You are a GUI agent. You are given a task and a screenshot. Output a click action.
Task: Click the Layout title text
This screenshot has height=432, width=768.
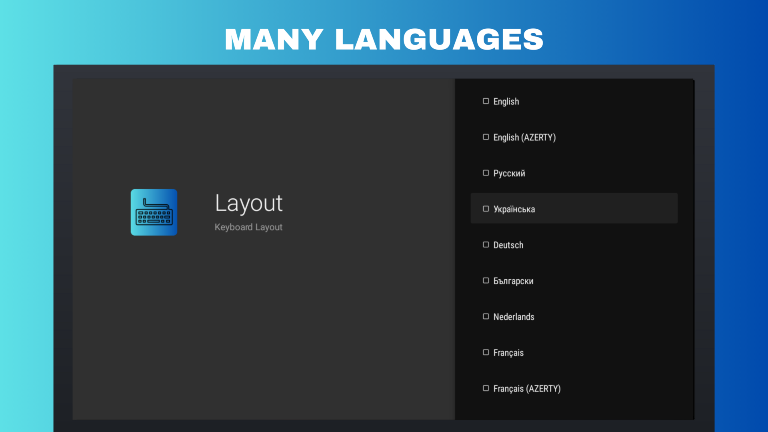pos(248,203)
